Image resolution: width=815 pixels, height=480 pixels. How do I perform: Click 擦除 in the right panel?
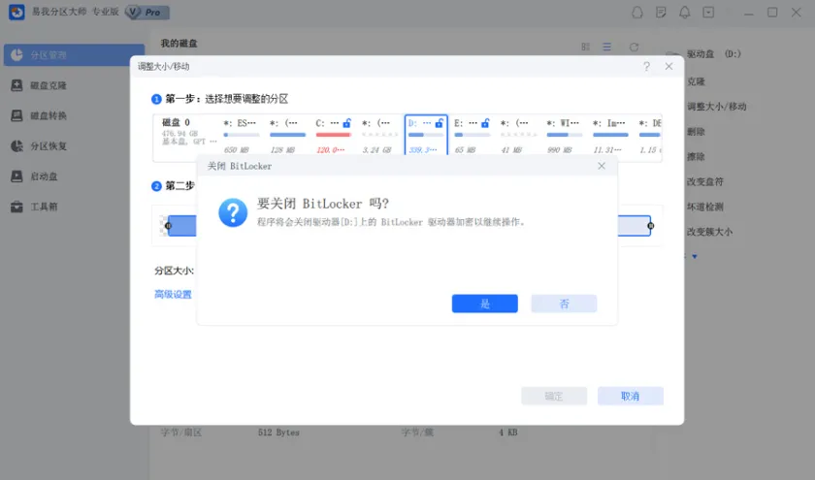pos(696,156)
